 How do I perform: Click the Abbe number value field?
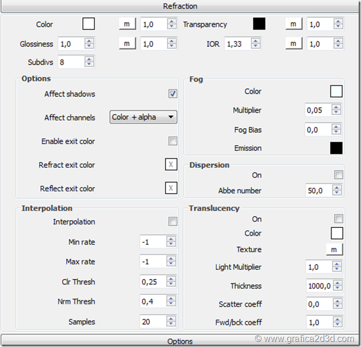[x=318, y=191]
